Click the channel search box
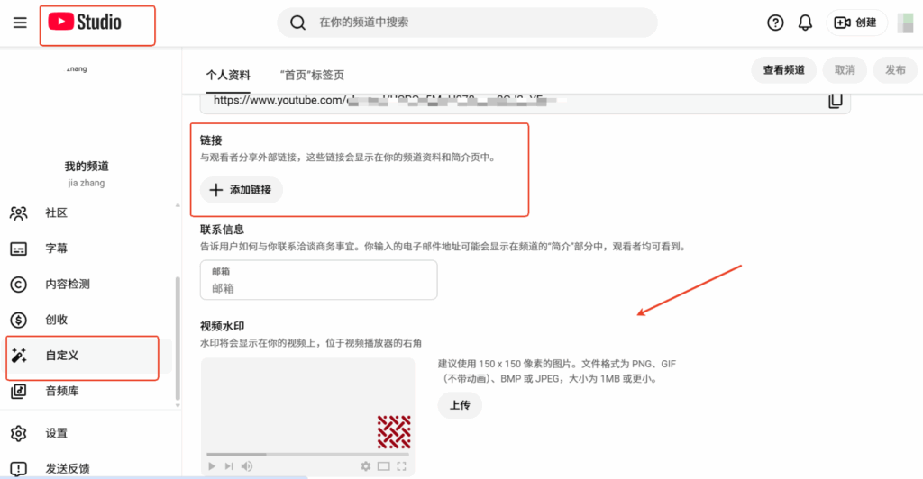Screen dimensions: 923x479 point(467,23)
